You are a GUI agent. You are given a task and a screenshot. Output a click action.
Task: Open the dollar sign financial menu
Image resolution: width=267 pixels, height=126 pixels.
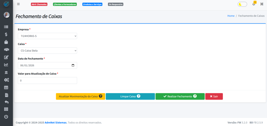(6, 34)
